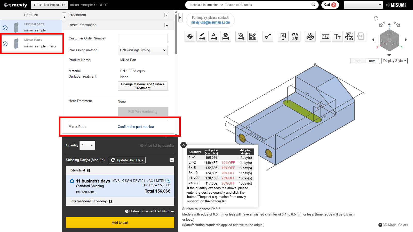Toggle checkmark for mirror_sample_mirror part

(5, 44)
